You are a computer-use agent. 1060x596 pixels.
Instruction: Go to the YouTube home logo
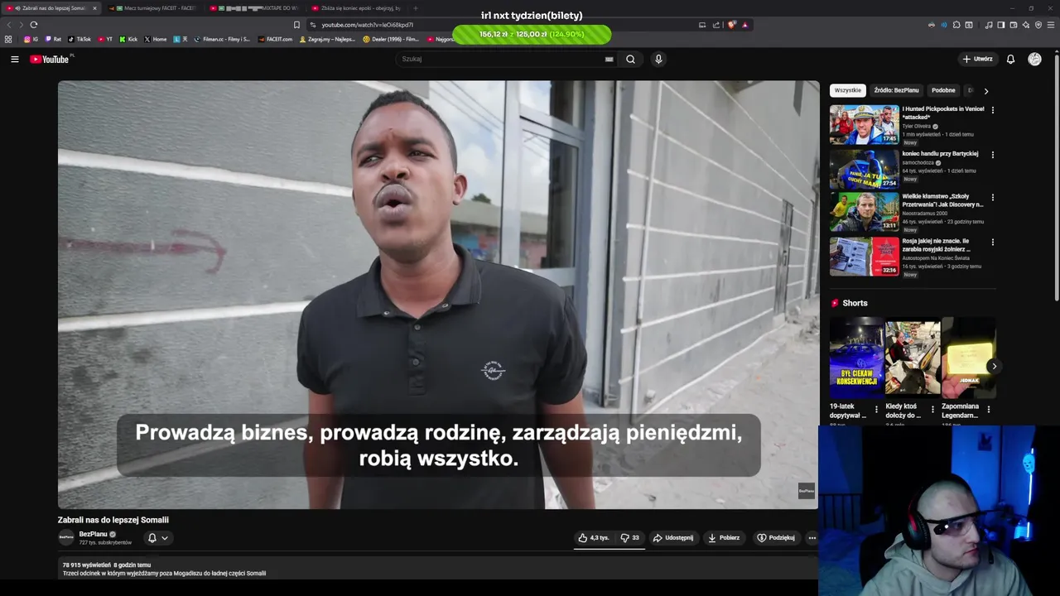point(51,59)
